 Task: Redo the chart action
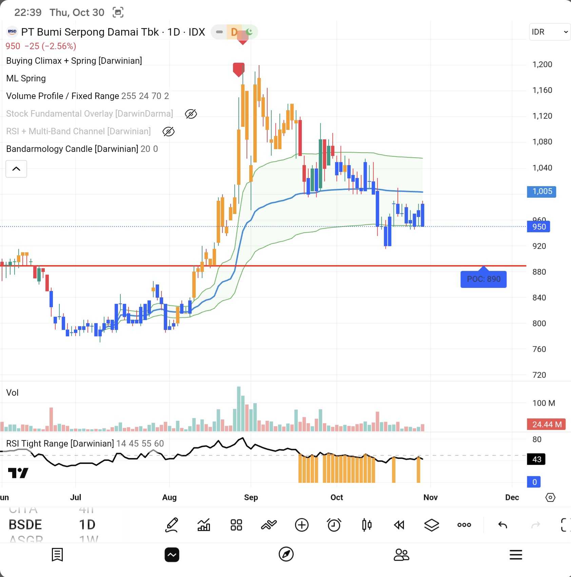point(535,525)
